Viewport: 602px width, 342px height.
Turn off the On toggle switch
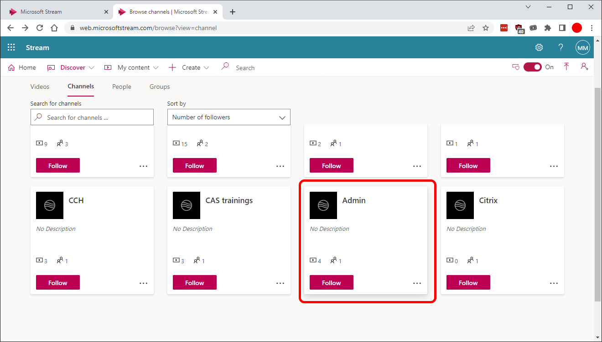click(533, 67)
